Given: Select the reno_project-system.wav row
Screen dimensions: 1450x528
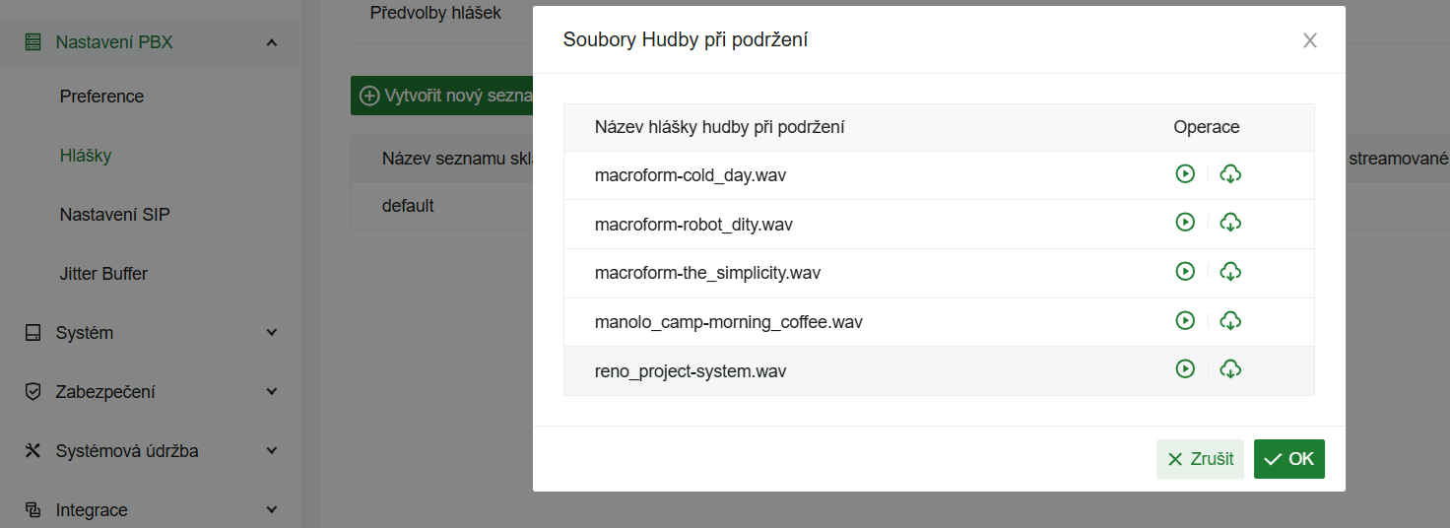Looking at the screenshot, I should pos(690,371).
